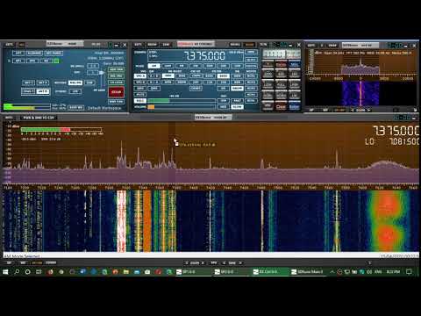Store frequency with QMS button
This screenshot has width=421, height=316.
(140, 89)
